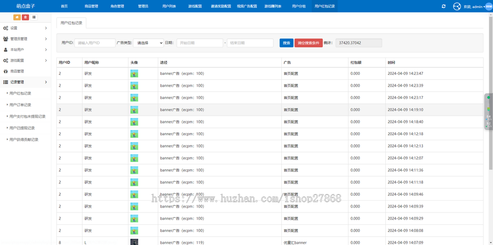The image size is (493, 245).
Task: Click the green dot on the floating side widget
Action: coord(488,97)
